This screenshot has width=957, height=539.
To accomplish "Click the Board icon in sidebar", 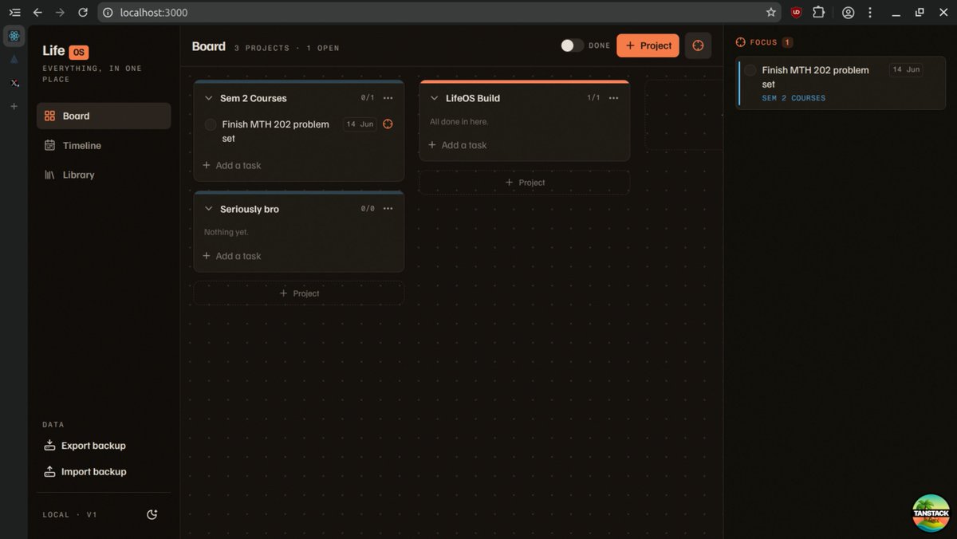I will tap(49, 116).
